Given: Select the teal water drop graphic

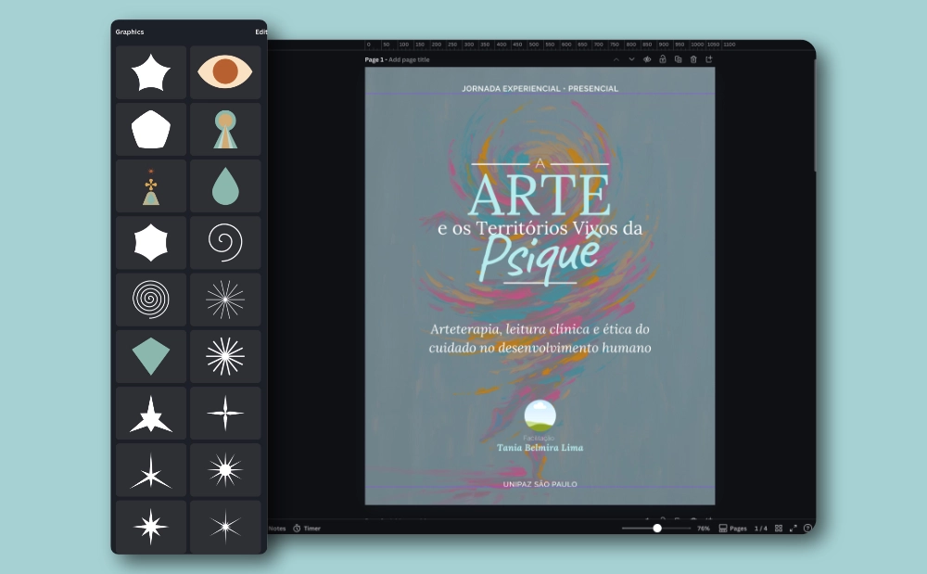Looking at the screenshot, I should click(x=225, y=186).
